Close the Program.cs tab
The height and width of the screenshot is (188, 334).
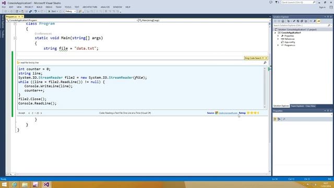(22, 17)
